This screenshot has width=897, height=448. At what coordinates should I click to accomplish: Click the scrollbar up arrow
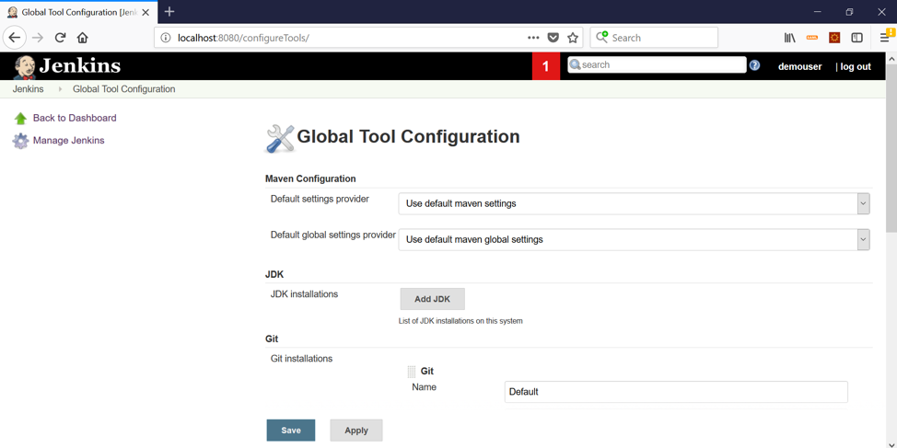(x=891, y=58)
